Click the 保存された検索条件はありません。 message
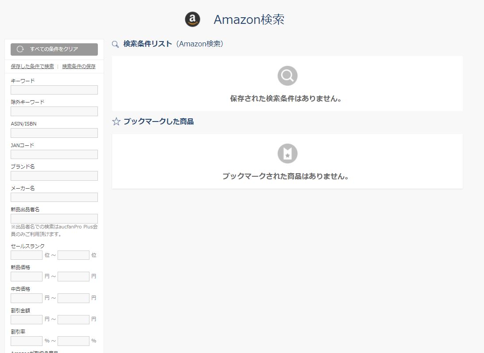Image resolution: width=484 pixels, height=353 pixels. [286, 99]
